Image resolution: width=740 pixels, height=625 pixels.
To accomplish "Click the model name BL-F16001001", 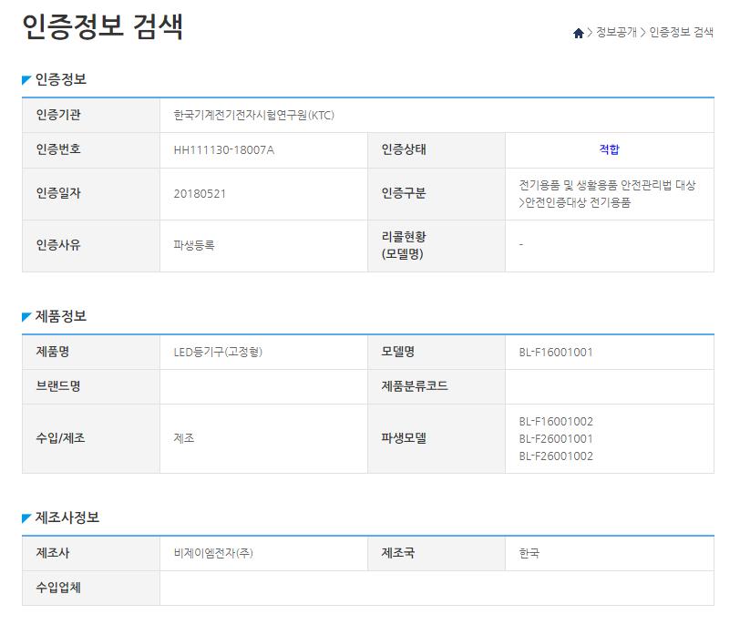I will (556, 352).
